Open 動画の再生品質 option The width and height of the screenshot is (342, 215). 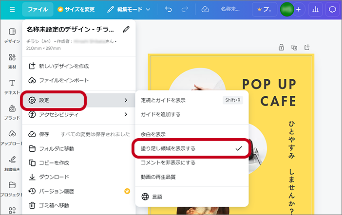192,177
